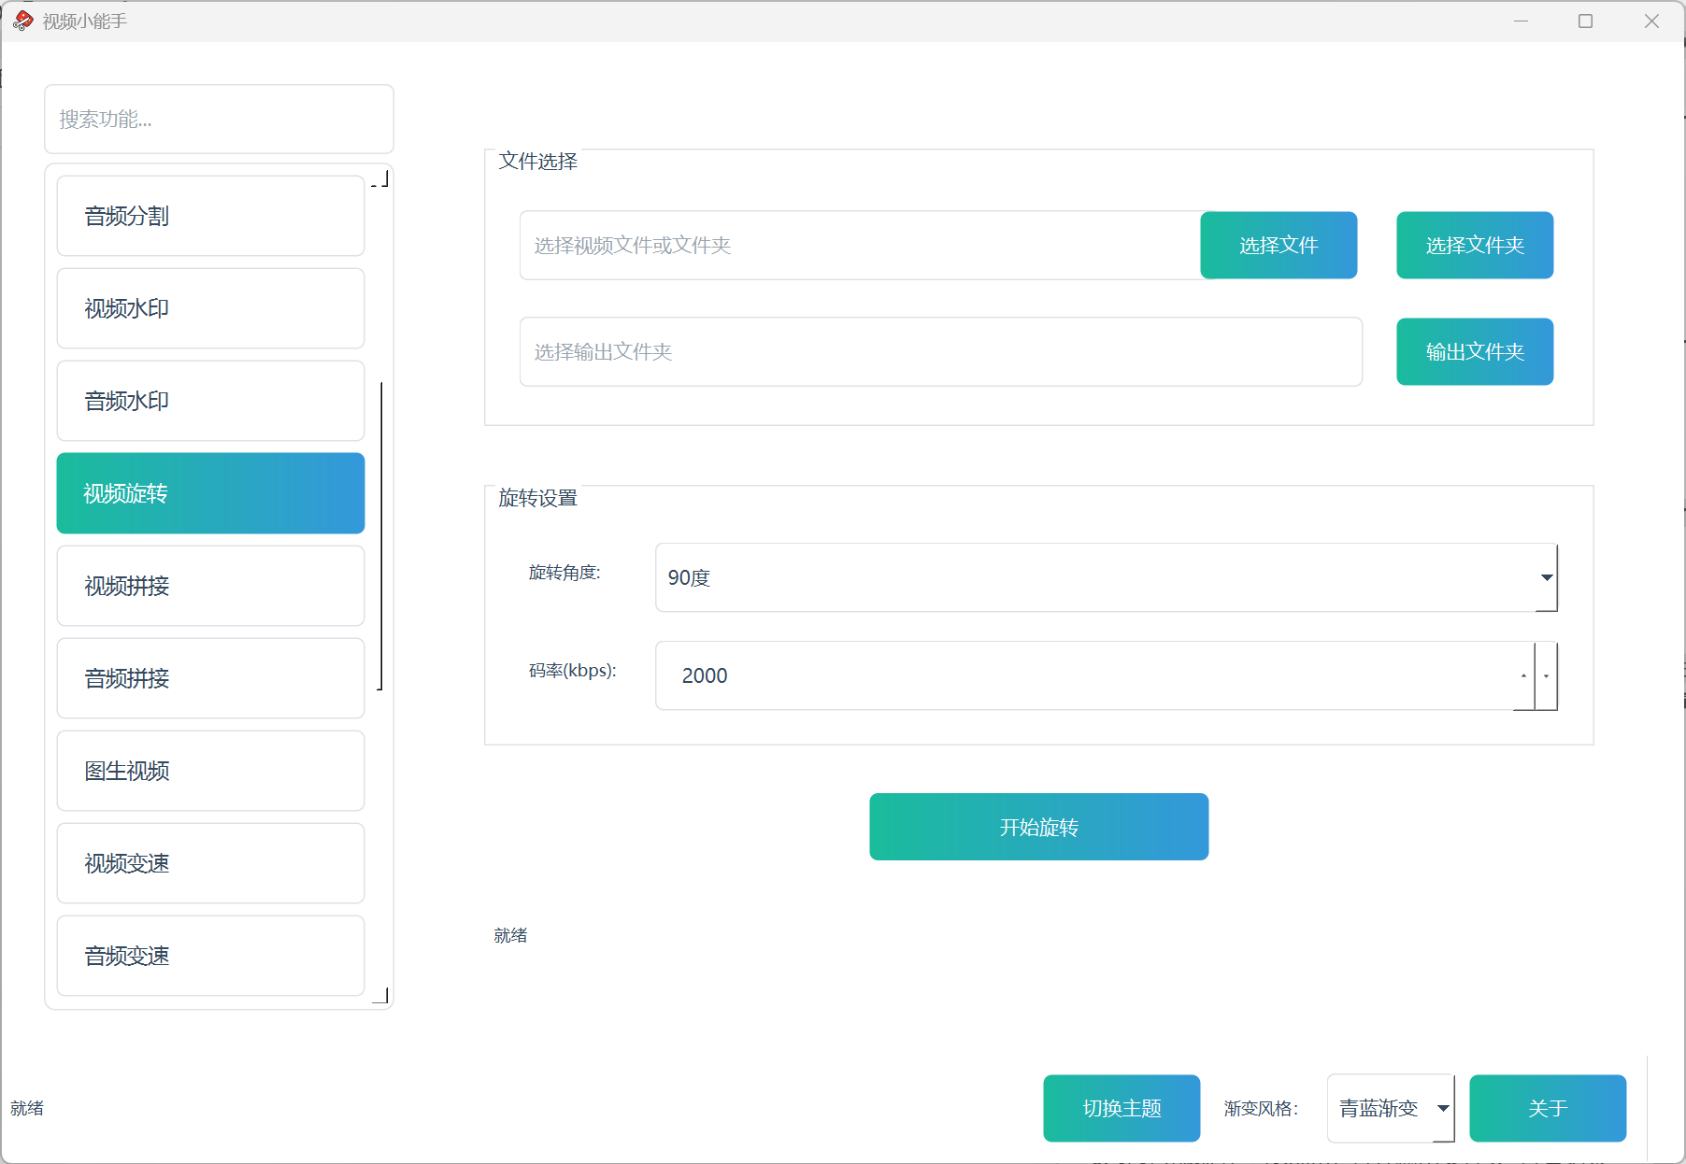Screen dimensions: 1686x1164
Task: Click the 视频小能手 app icon in title bar
Action: coord(22,21)
